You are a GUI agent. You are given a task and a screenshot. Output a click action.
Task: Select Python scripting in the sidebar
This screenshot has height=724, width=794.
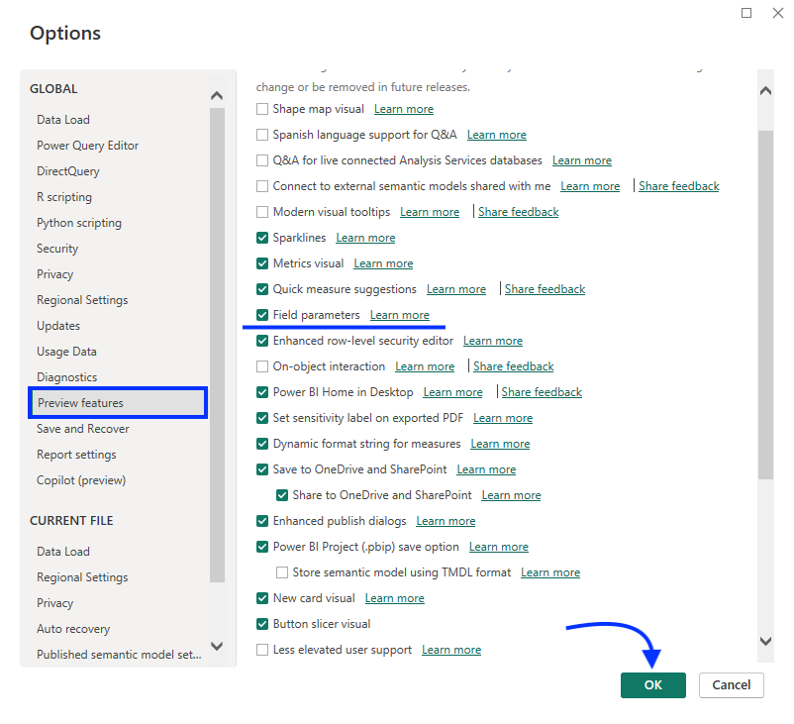click(79, 223)
